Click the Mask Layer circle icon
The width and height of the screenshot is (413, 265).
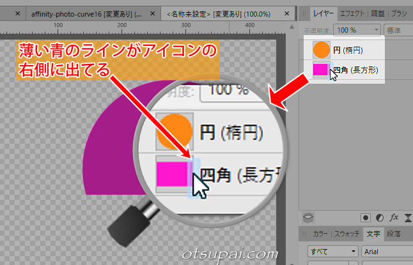(365, 217)
